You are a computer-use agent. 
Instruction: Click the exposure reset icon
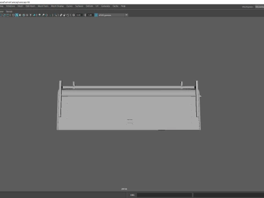(x=74, y=15)
